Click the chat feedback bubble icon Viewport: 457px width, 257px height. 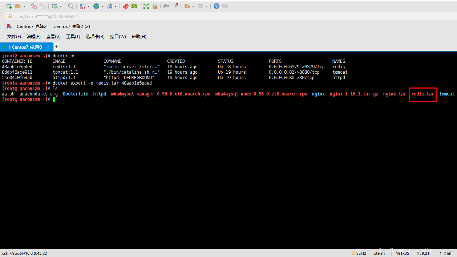225,6
